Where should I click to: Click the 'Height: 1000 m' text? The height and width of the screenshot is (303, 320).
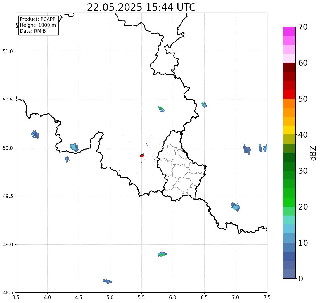[x=38, y=25]
